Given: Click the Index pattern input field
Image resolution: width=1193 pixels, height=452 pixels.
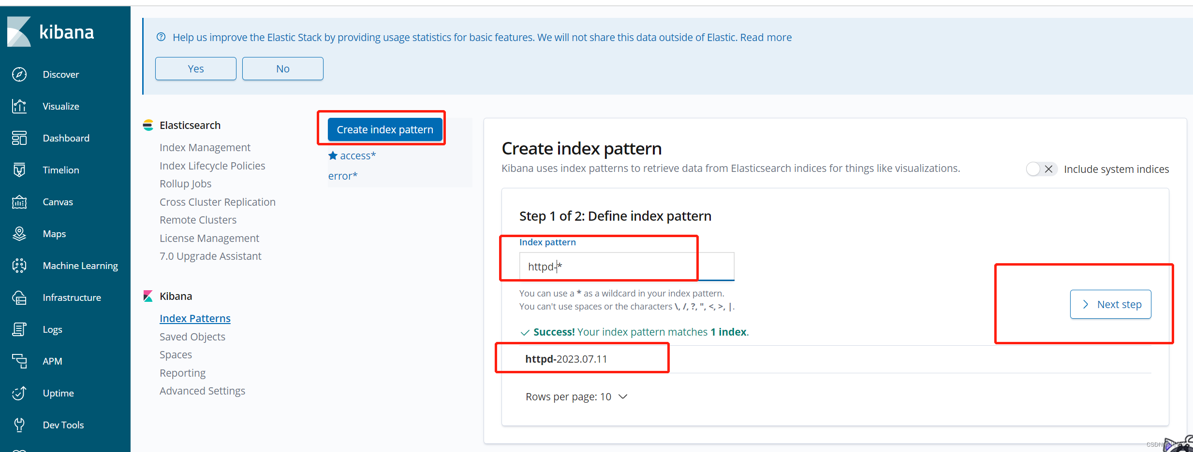Looking at the screenshot, I should click(627, 266).
